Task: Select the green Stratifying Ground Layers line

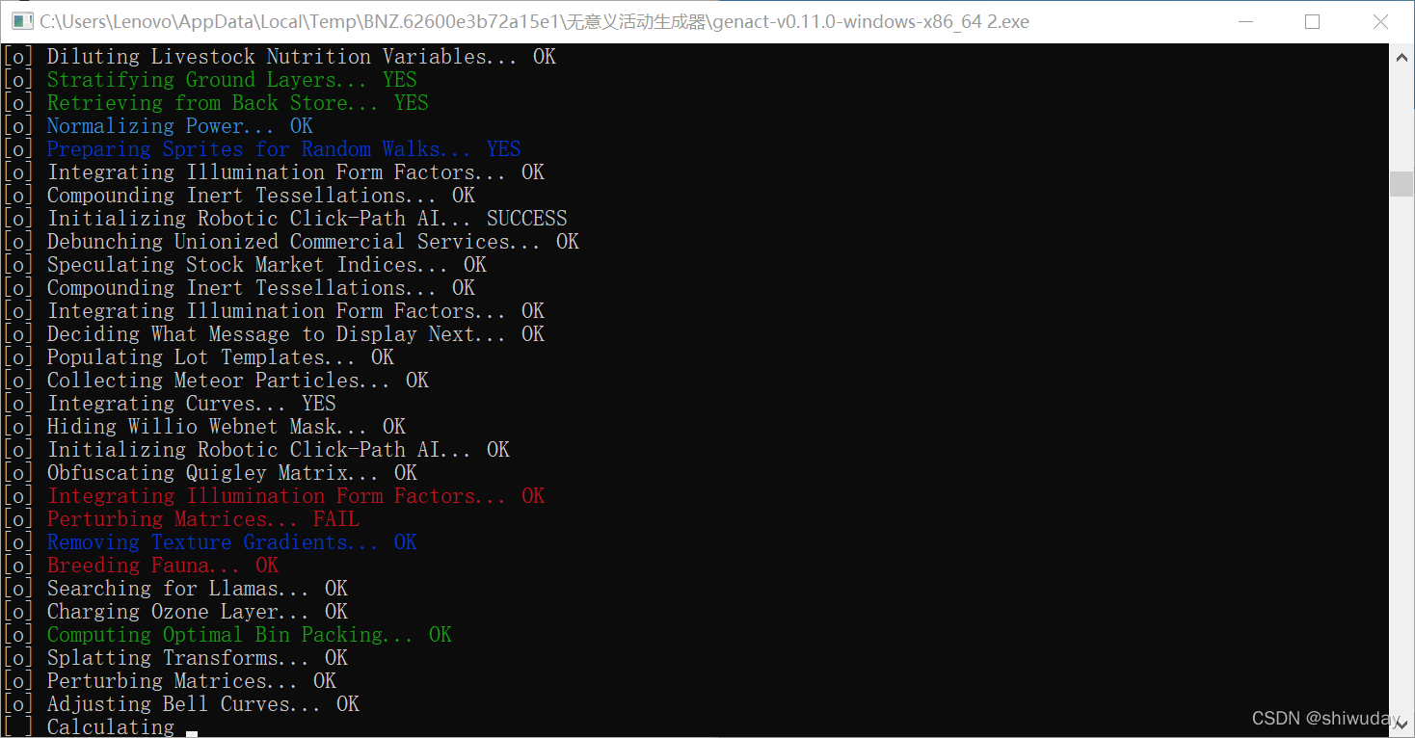Action: [x=210, y=80]
